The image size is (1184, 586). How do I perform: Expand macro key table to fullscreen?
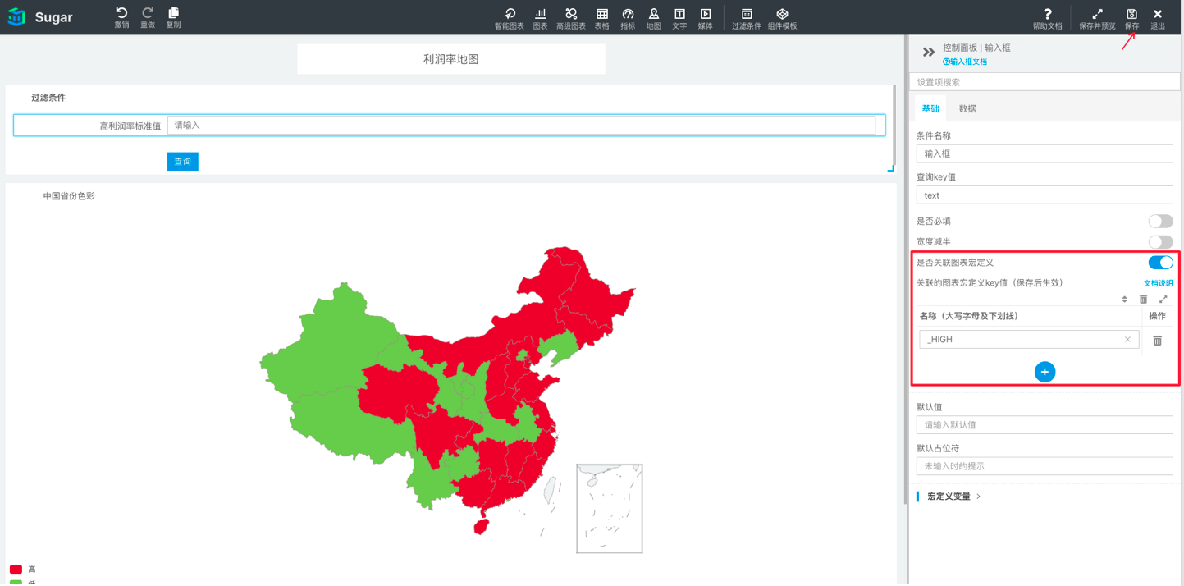coord(1163,300)
